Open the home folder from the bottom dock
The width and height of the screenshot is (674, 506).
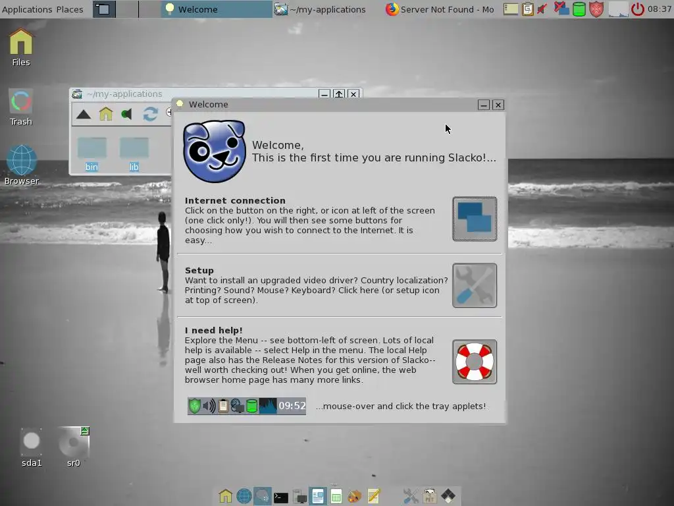tap(225, 496)
